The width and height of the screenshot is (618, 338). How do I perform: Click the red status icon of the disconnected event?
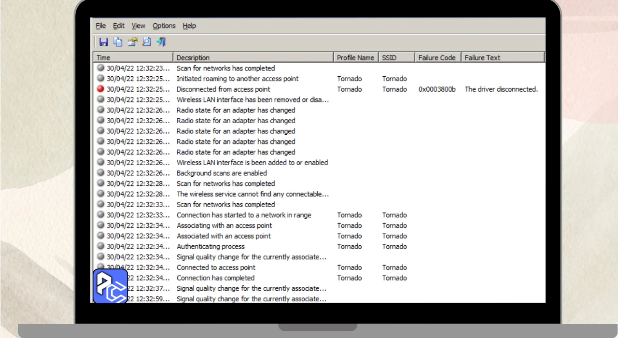point(100,89)
